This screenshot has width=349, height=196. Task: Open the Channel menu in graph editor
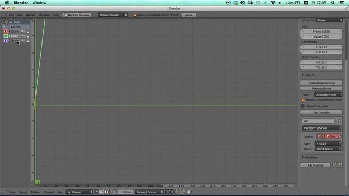pos(49,192)
